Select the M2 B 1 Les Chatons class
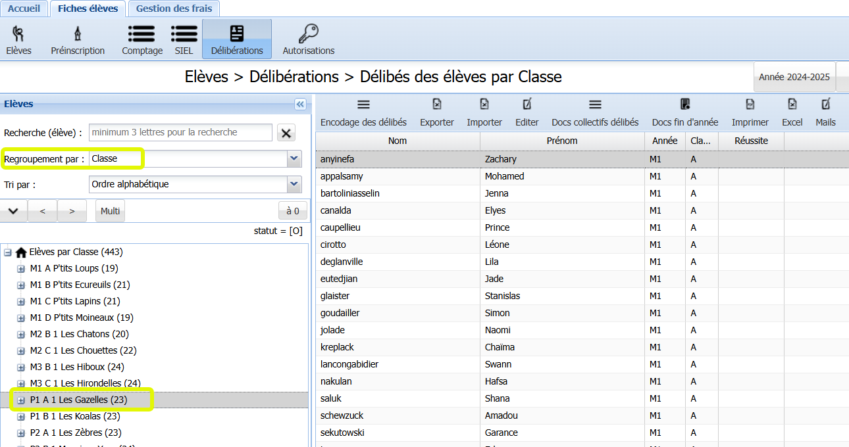The height and width of the screenshot is (447, 849). tap(80, 335)
